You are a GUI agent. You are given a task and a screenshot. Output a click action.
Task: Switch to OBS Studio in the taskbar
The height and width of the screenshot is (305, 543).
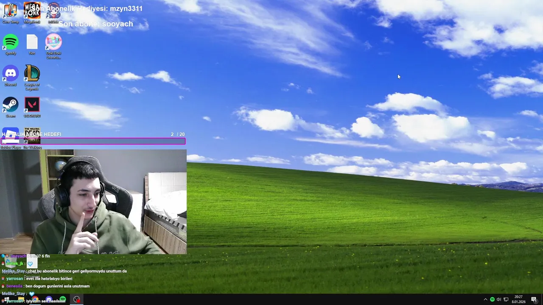tap(77, 299)
